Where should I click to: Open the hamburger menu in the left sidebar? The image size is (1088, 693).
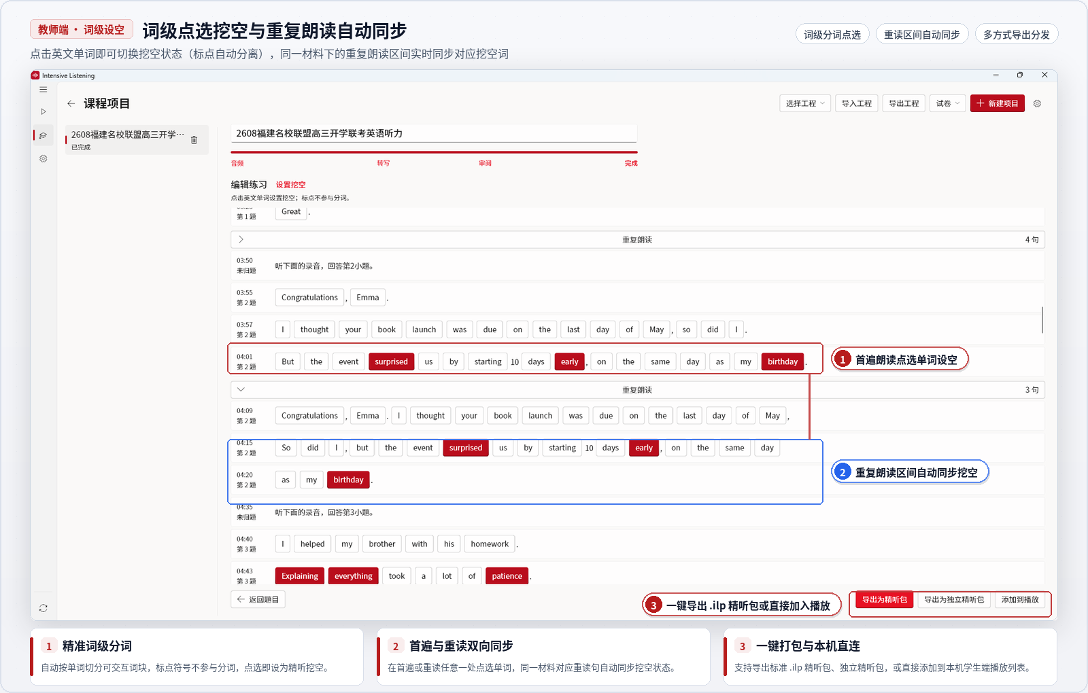point(44,90)
